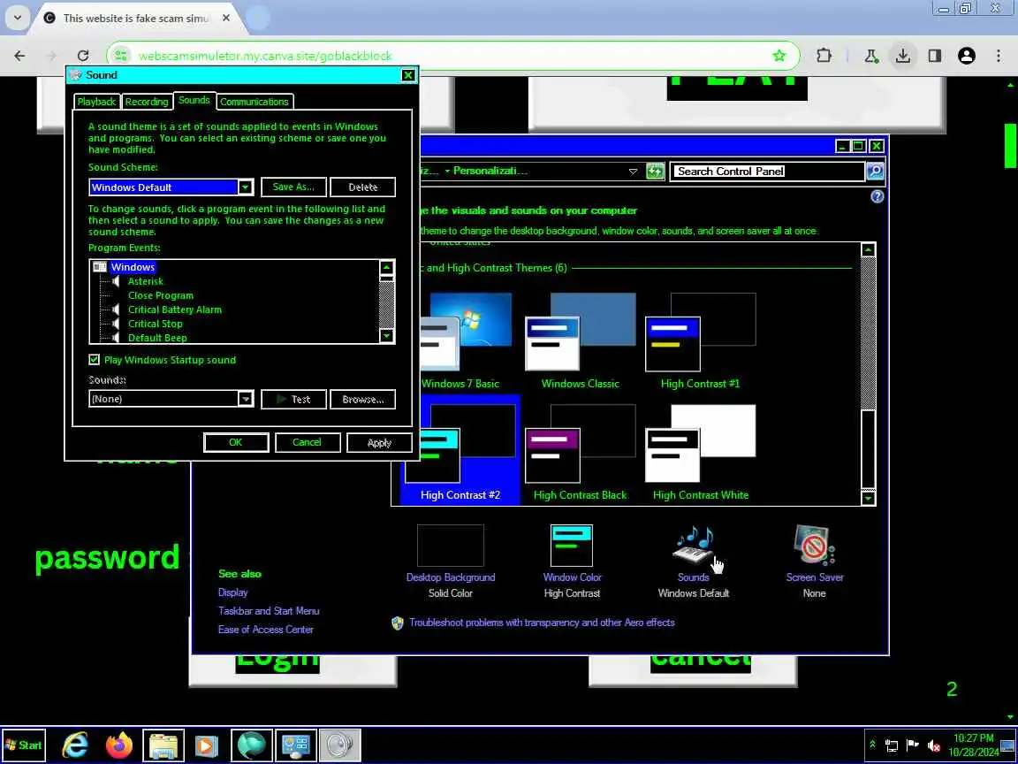Screen dimensions: 1018x764
Task: Select the fake scam simulator browser tab
Action: (x=136, y=19)
